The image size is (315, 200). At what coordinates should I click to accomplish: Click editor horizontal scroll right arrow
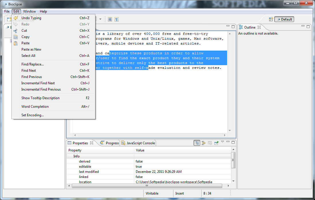[x=225, y=135]
